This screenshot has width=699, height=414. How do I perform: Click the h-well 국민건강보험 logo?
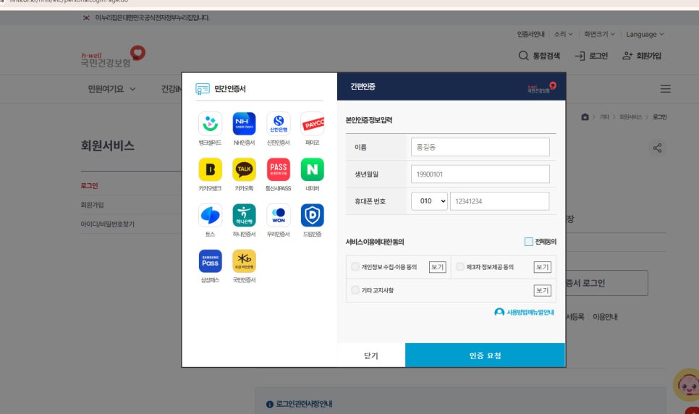113,56
